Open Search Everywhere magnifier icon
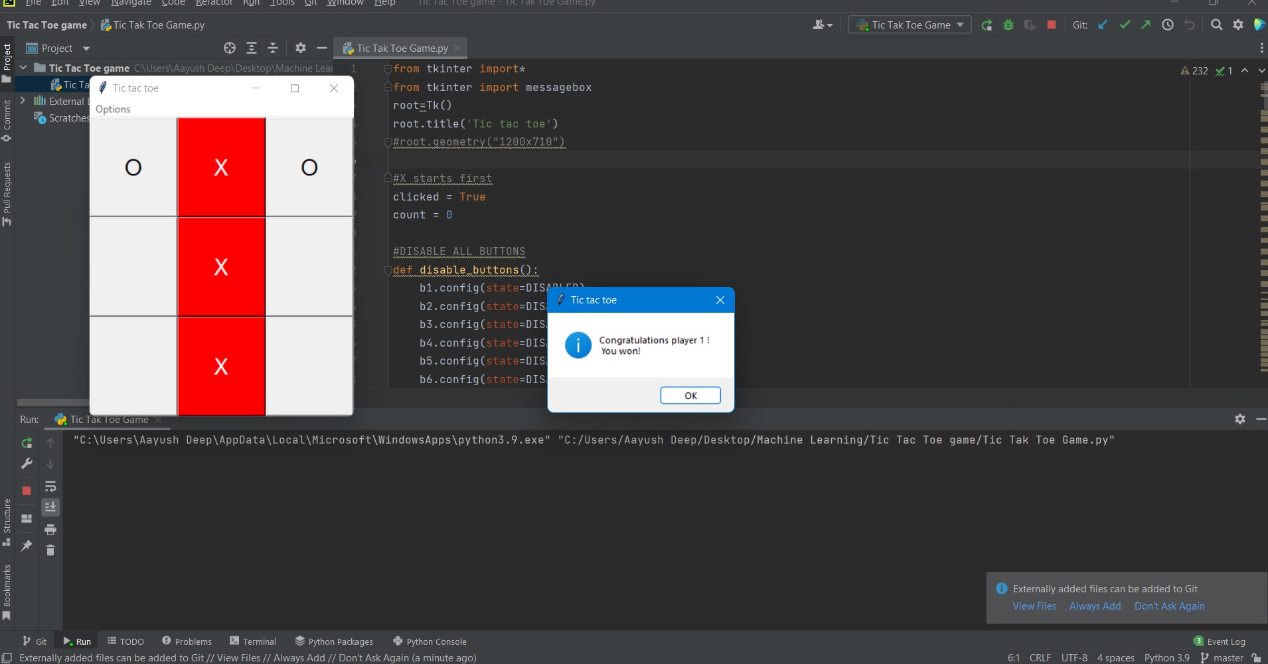This screenshot has width=1268, height=664. (1216, 25)
